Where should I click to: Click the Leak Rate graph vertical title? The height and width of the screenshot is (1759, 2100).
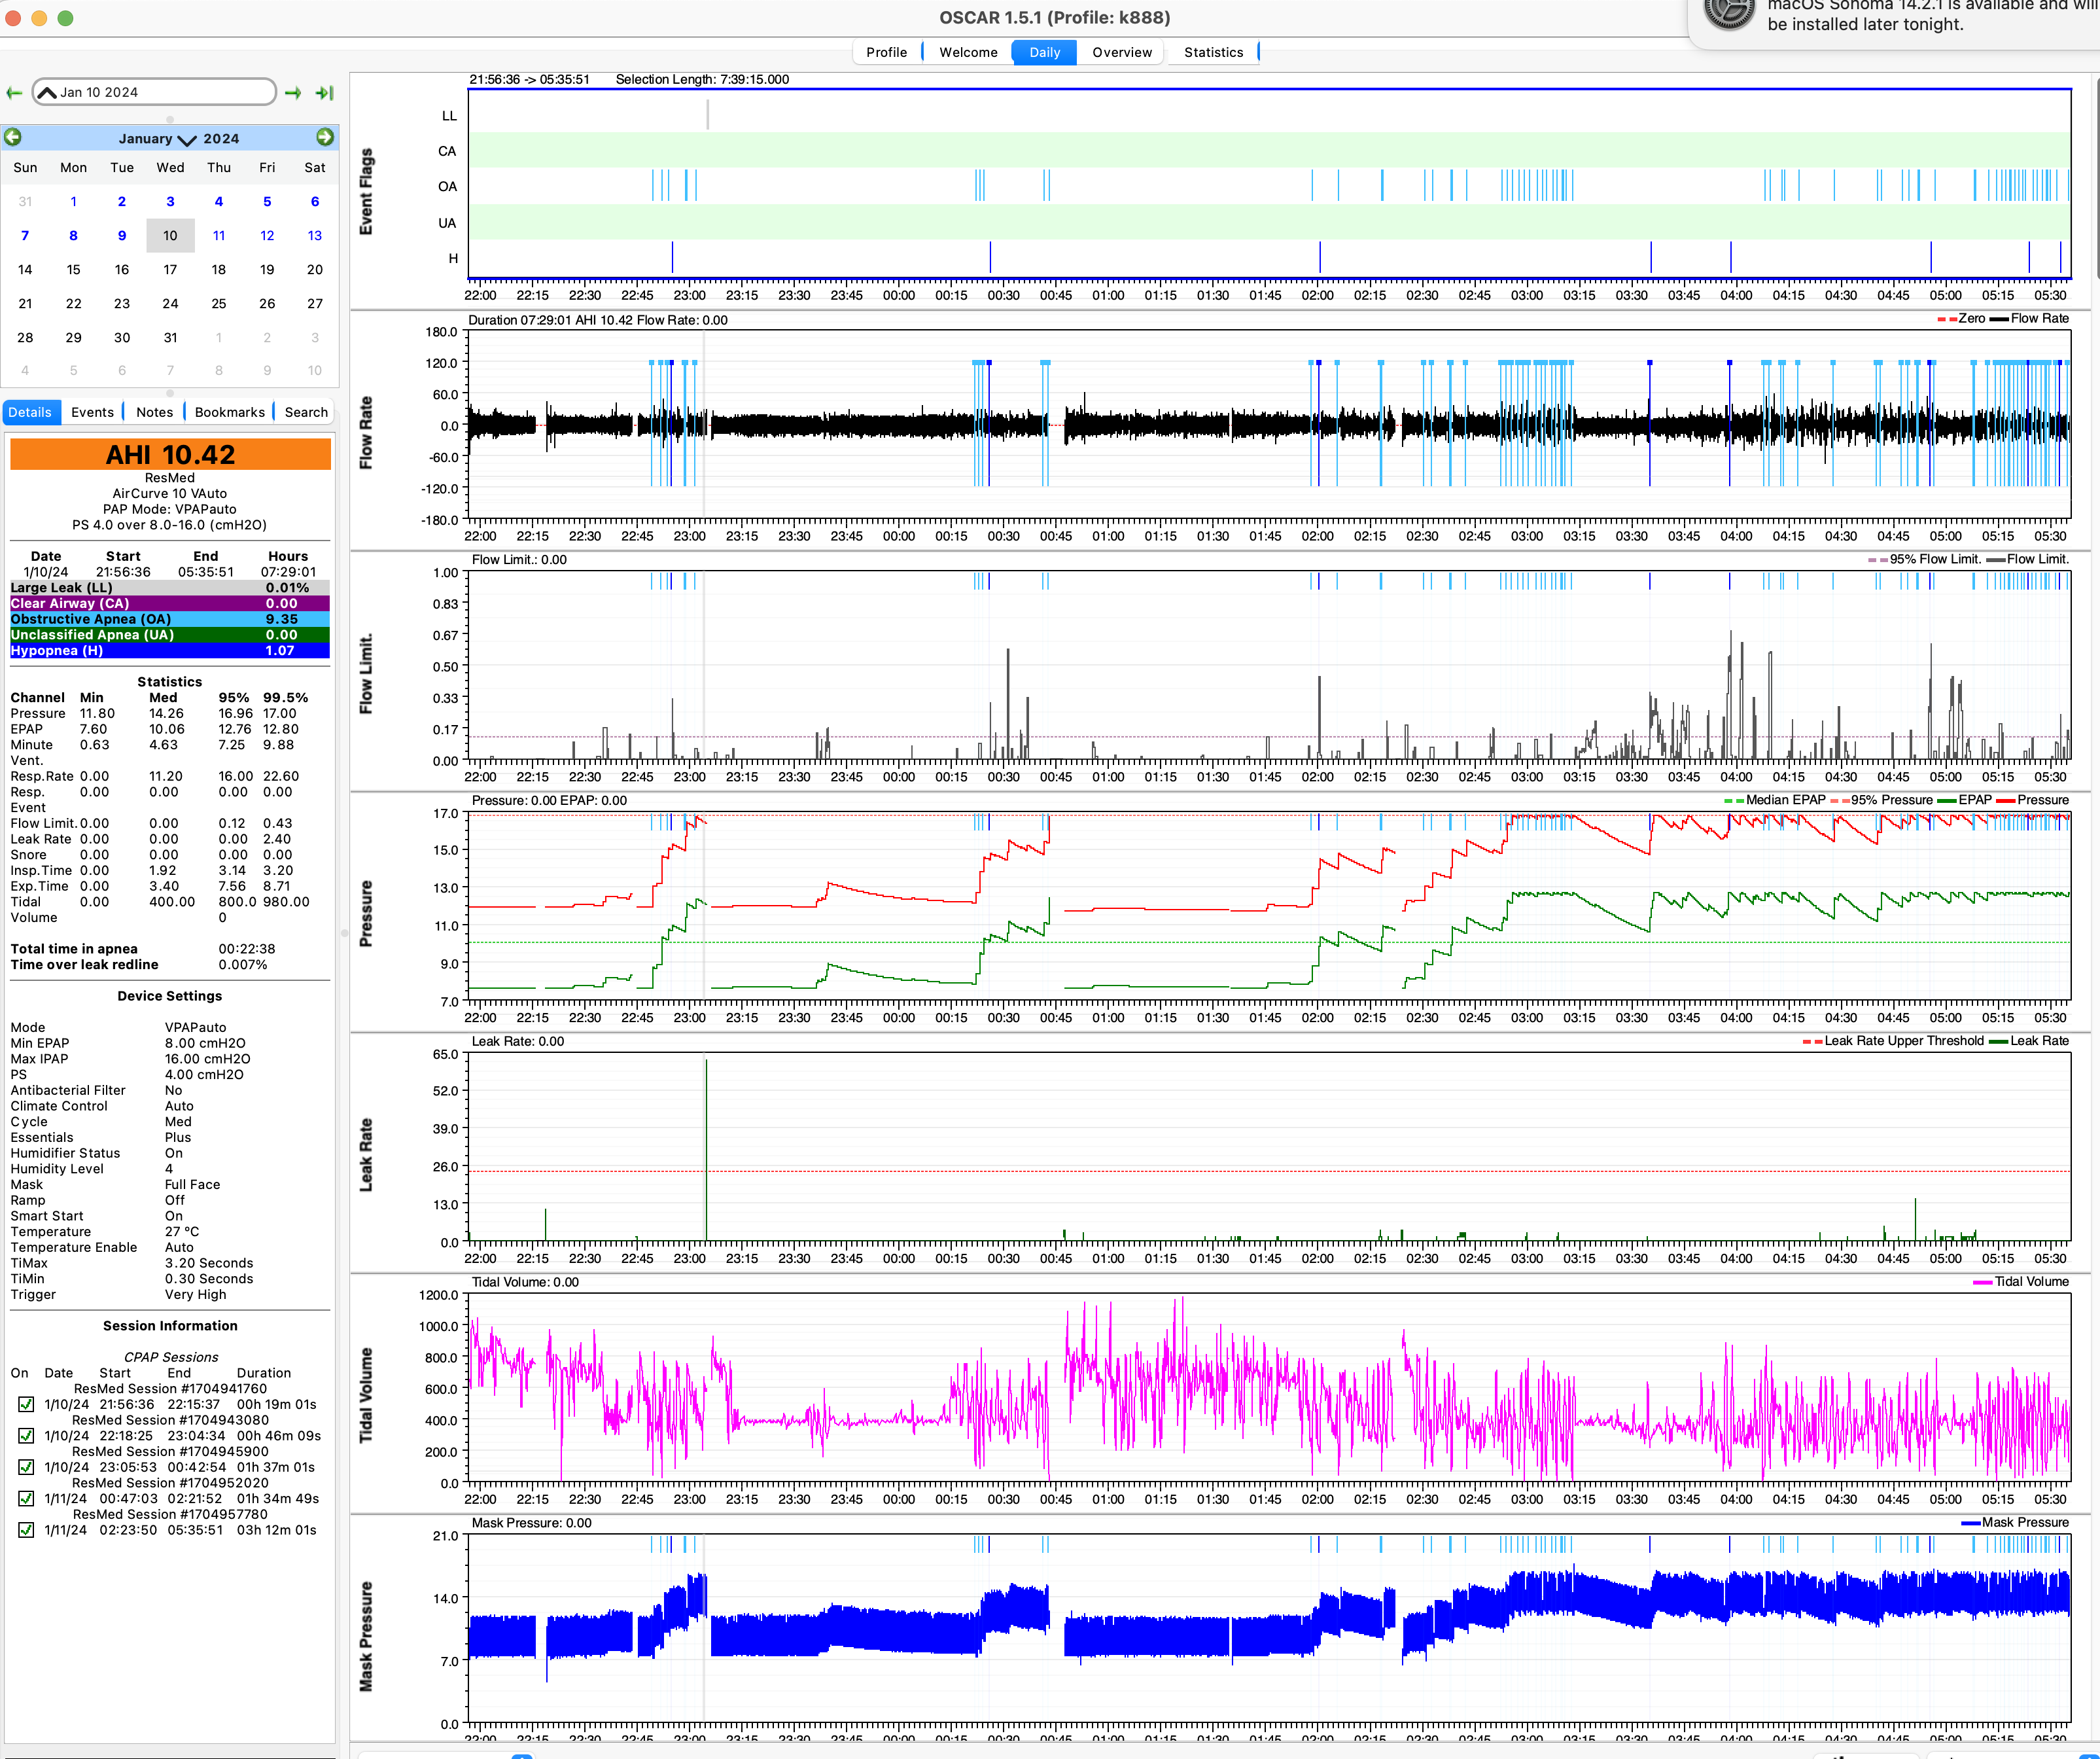[x=366, y=1154]
